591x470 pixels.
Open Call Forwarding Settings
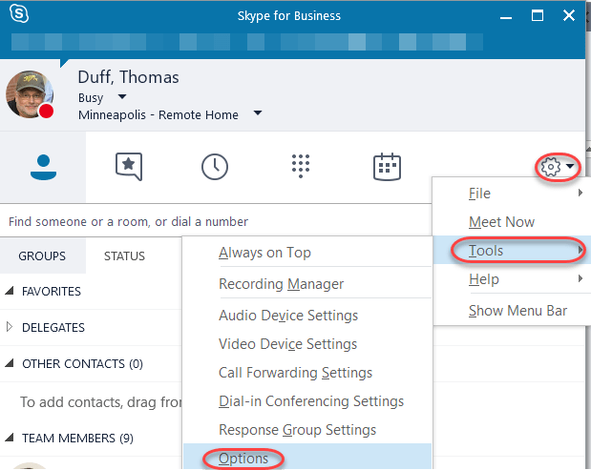[307, 372]
